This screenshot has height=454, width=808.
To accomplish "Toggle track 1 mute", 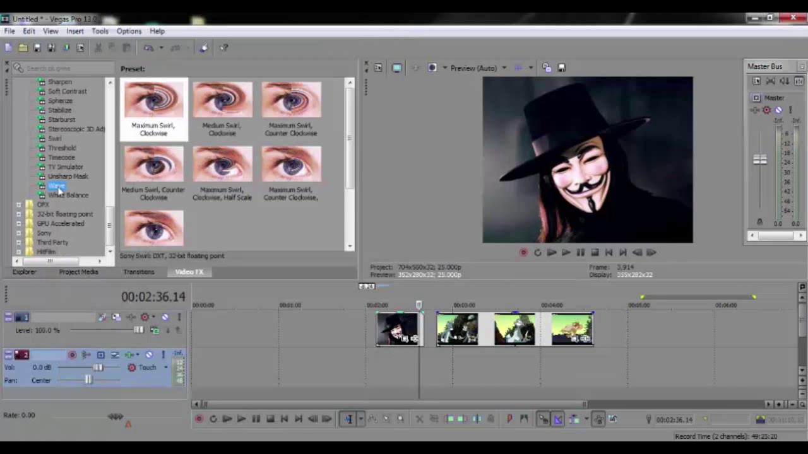I will tap(165, 317).
